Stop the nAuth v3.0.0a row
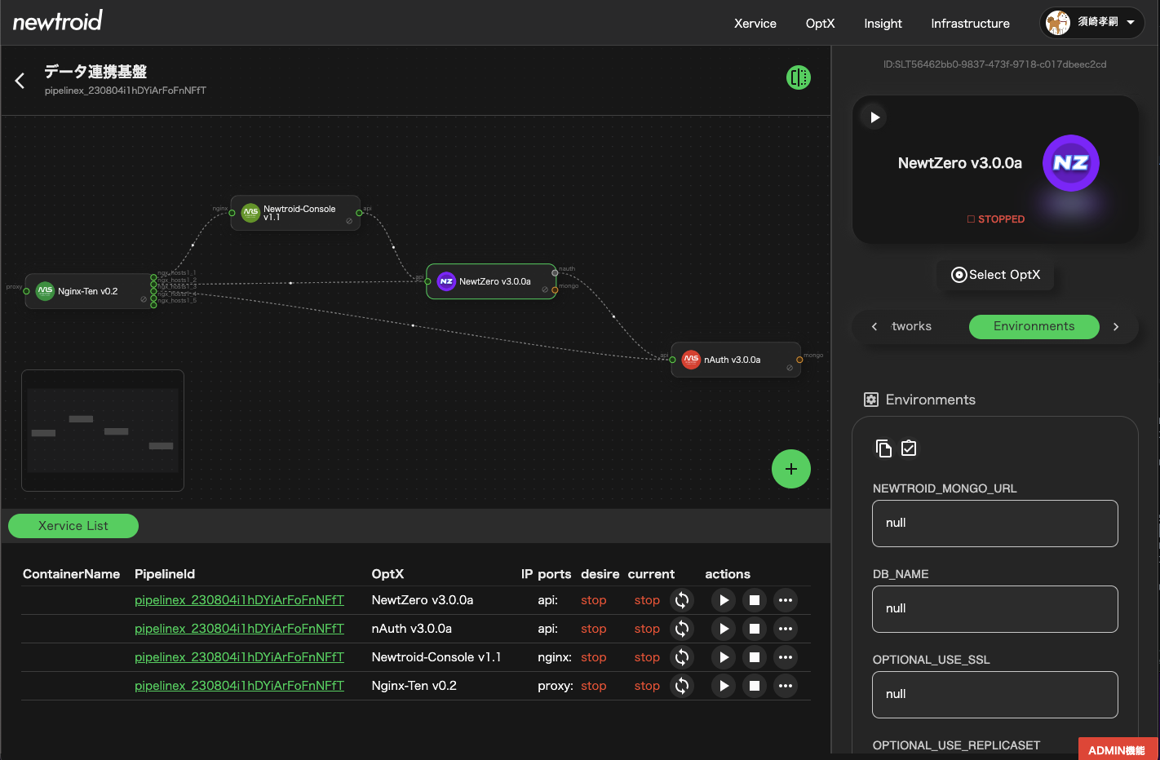Viewport: 1160px width, 760px height. (755, 629)
